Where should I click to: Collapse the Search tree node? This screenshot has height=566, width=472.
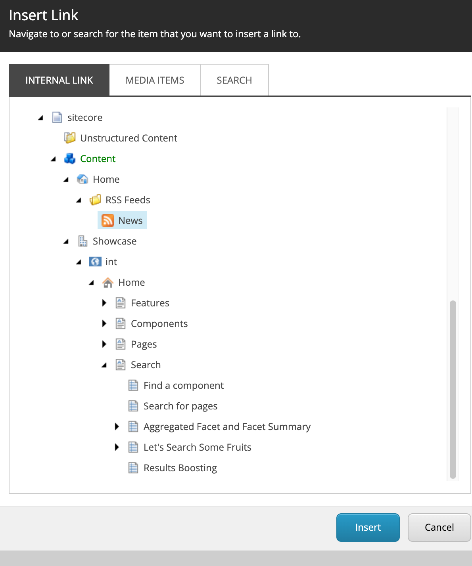point(104,365)
